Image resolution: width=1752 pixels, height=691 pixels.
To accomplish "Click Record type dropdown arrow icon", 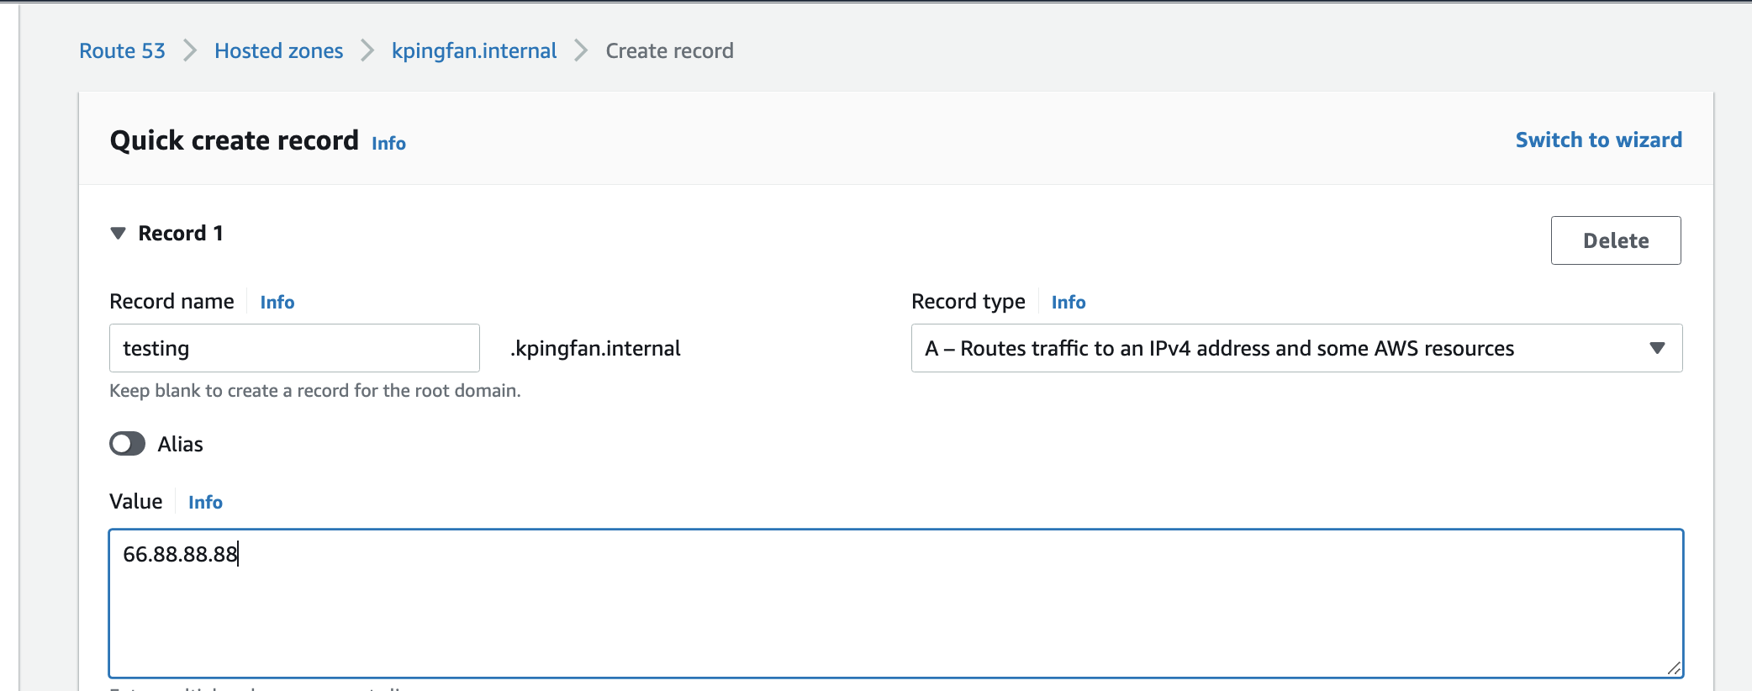I will point(1657,348).
